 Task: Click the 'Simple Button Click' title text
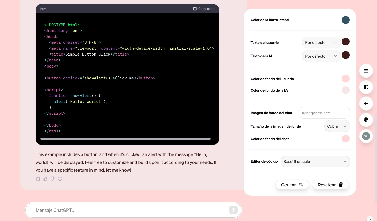(x=88, y=54)
